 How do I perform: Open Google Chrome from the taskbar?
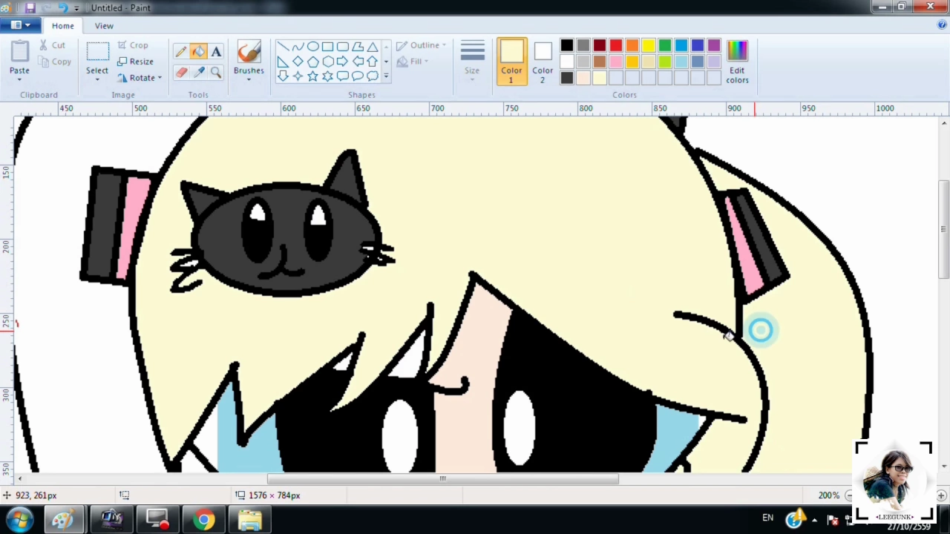tap(203, 519)
